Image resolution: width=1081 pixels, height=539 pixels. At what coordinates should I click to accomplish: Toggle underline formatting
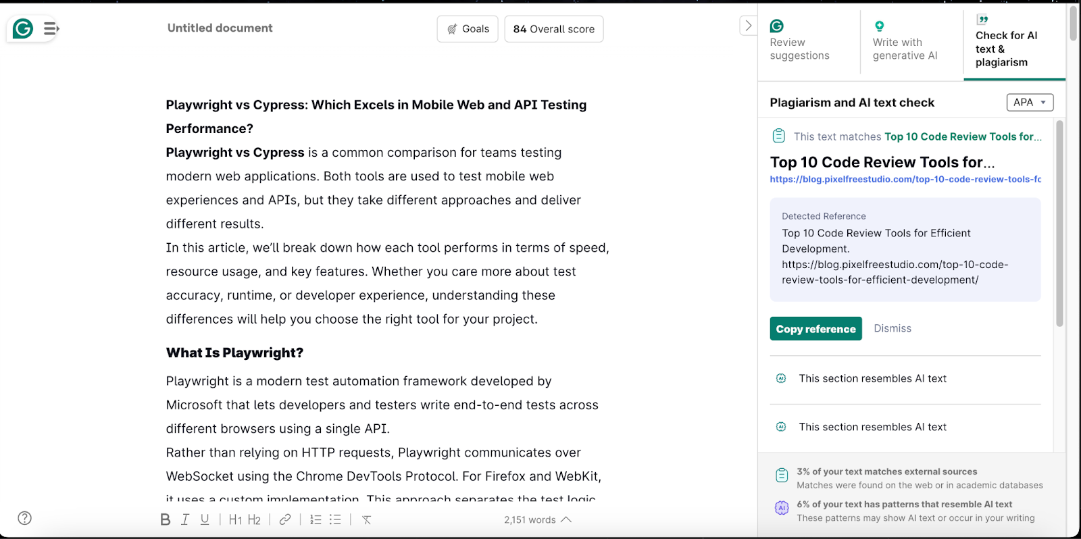205,519
